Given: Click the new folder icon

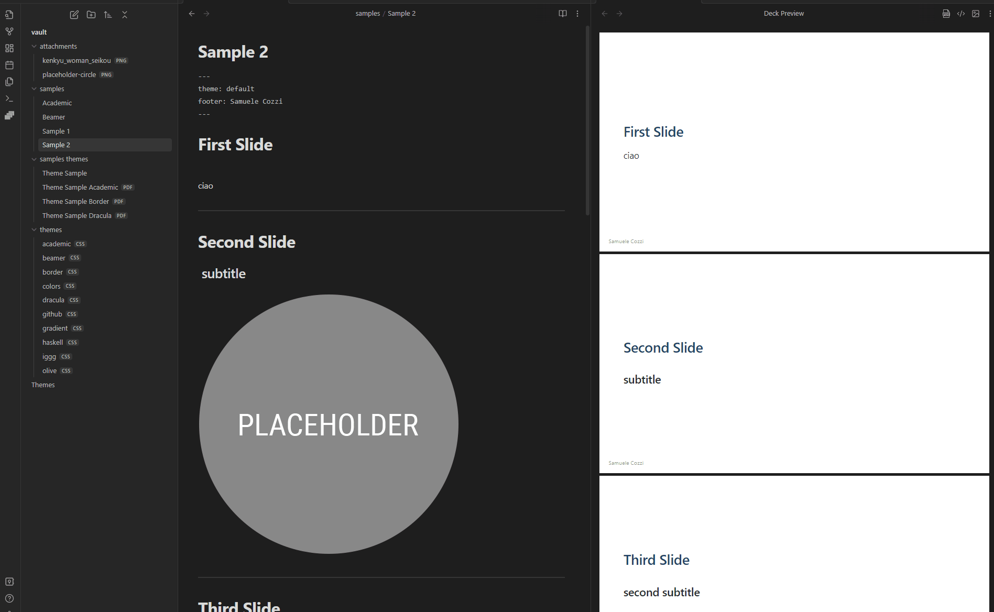Looking at the screenshot, I should (91, 15).
